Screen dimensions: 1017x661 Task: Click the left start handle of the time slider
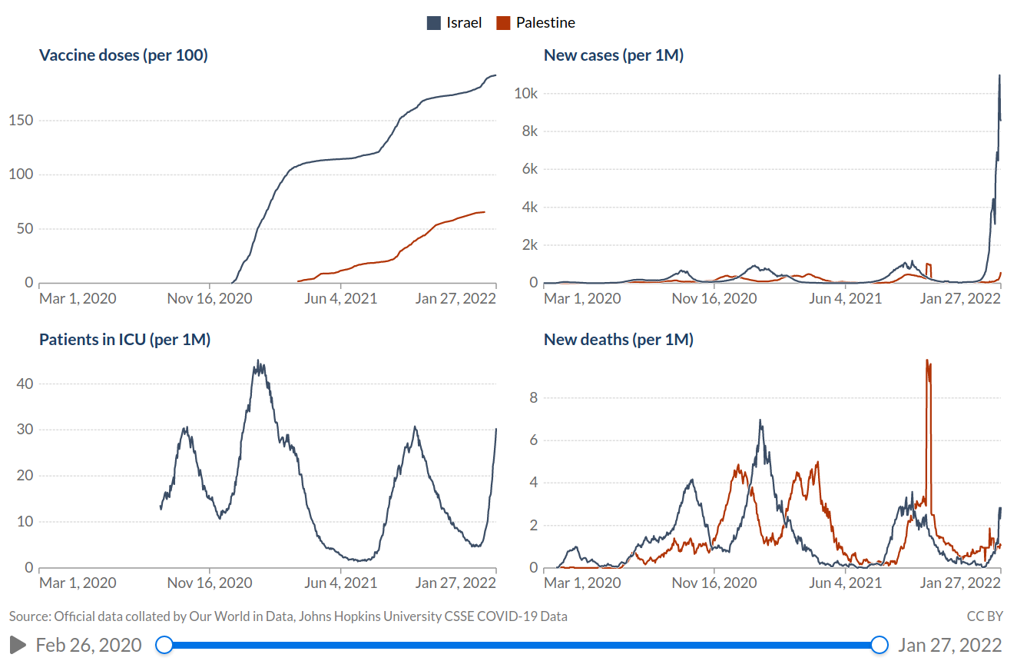coord(164,645)
